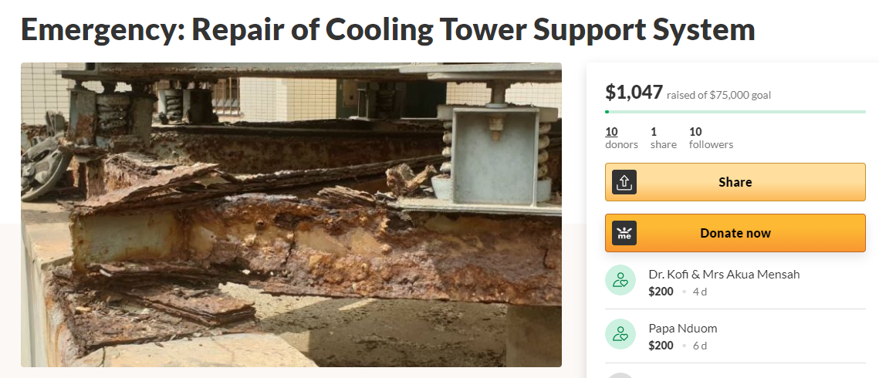Open the rusted cooling tower campaign photo
This screenshot has height=378, width=879.
(x=291, y=214)
